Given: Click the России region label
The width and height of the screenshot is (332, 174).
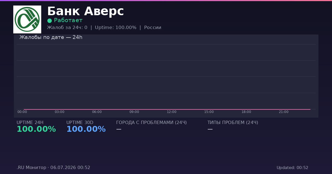Looking at the screenshot, I should 153,28.
